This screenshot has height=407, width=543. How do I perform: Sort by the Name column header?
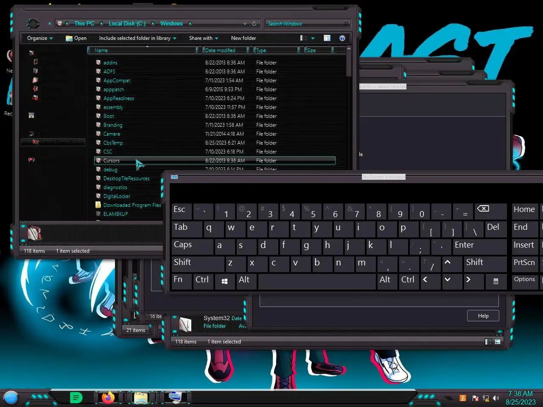click(143, 50)
